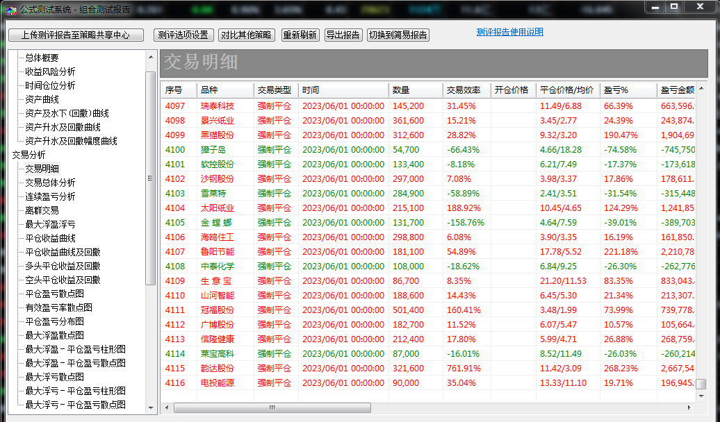Open 最大浮亏－平仓盈亏柱形图 item
Viewport: 720px width, 422px height.
tap(75, 391)
